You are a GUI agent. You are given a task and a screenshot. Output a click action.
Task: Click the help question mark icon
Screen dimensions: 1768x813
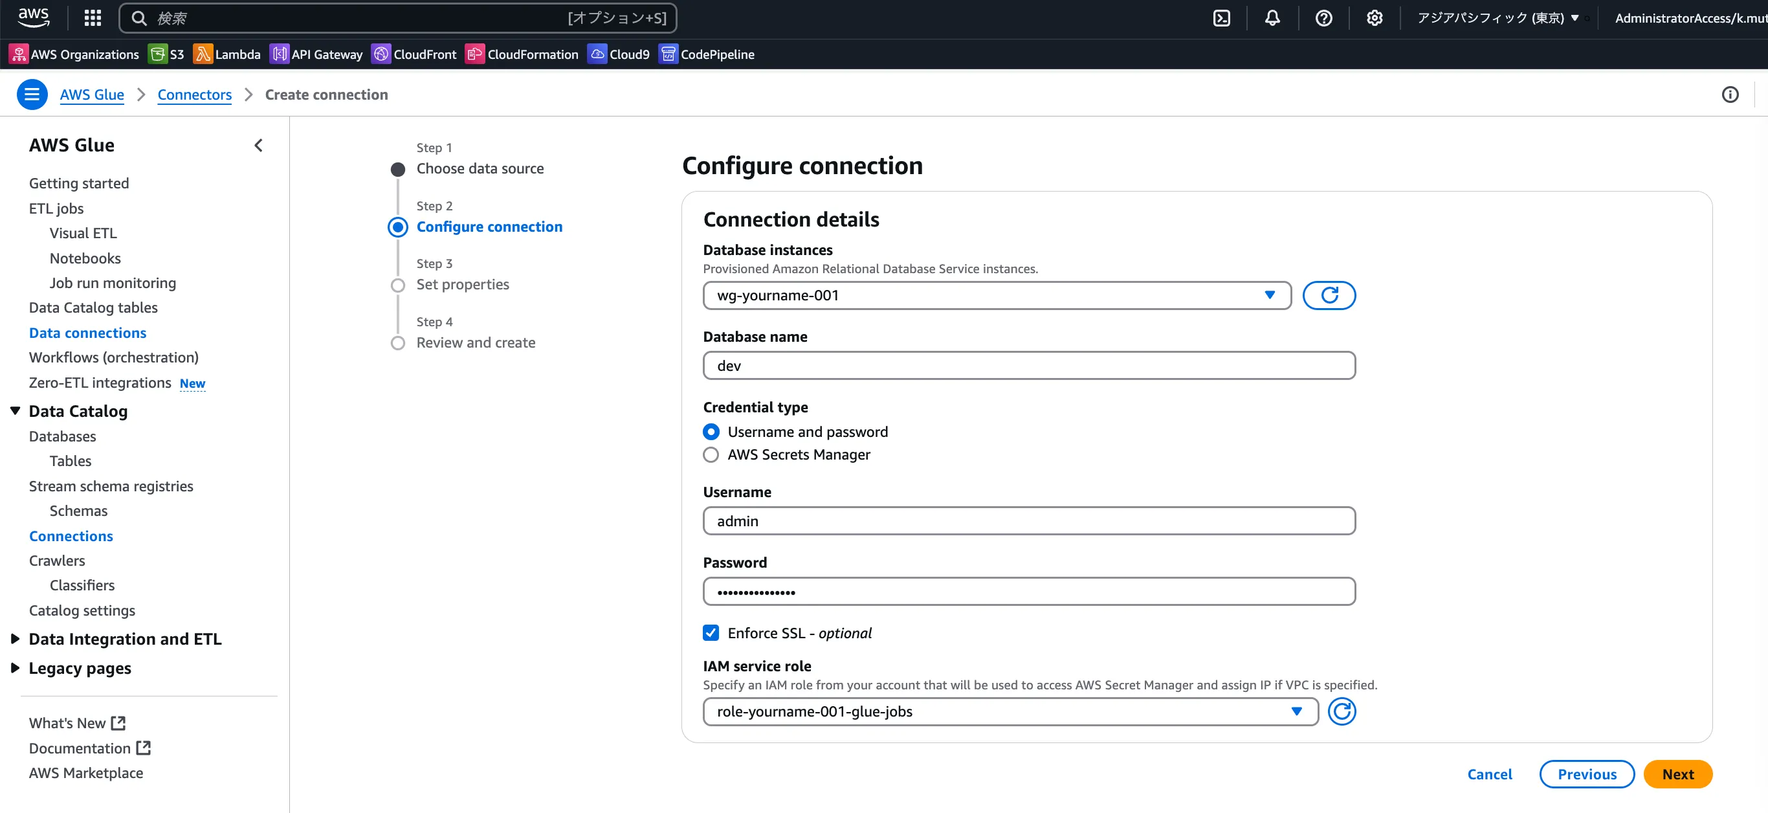point(1323,19)
